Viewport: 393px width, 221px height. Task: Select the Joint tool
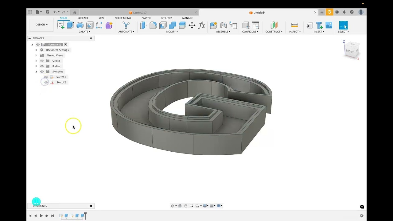pyautogui.click(x=223, y=25)
